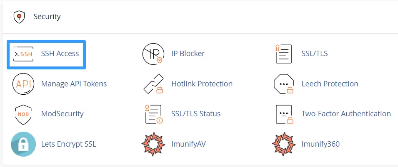Open the IP Blocker link
The image size is (398, 167).
tap(188, 54)
